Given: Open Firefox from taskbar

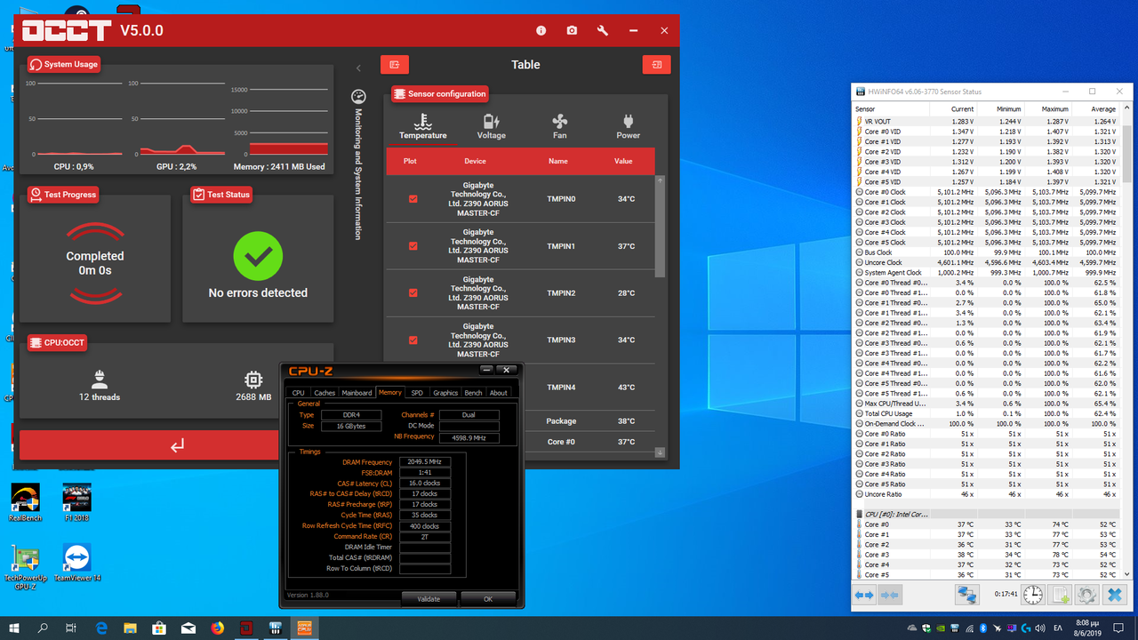Looking at the screenshot, I should [218, 628].
